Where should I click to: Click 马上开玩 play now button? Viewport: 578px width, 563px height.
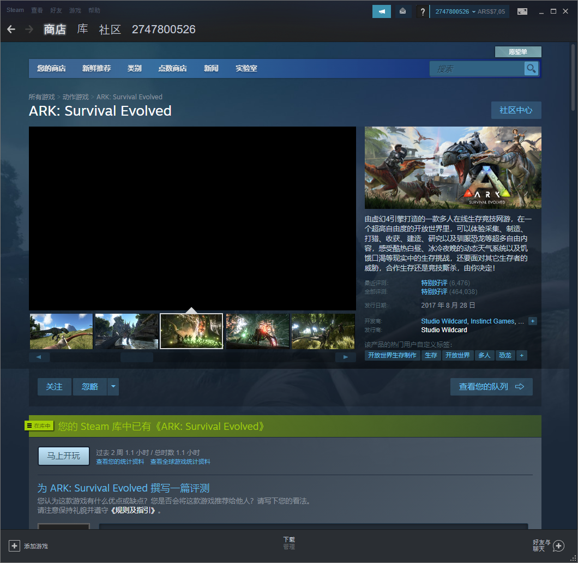[x=64, y=456]
